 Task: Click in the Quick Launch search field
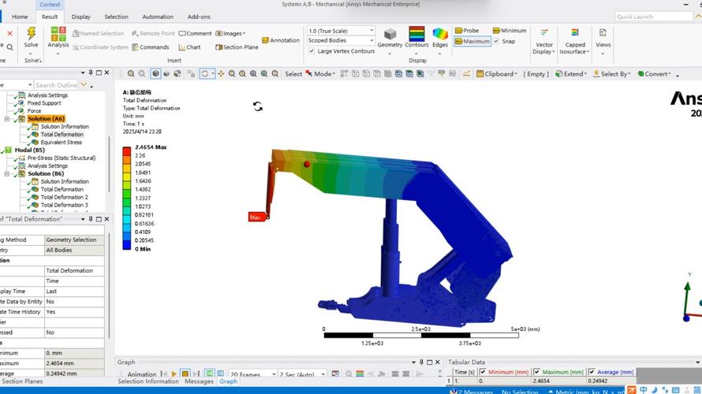point(654,17)
